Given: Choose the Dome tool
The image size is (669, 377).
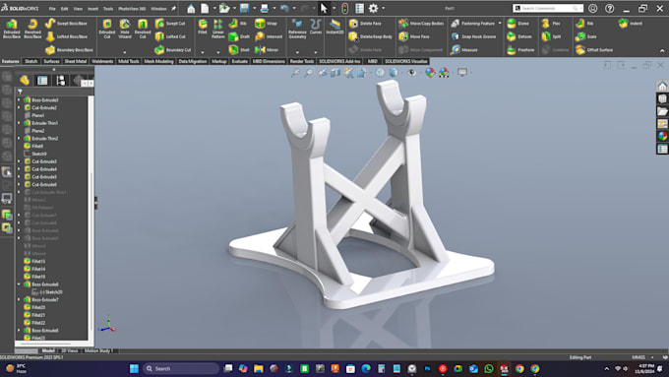Looking at the screenshot, I should pyautogui.click(x=517, y=23).
